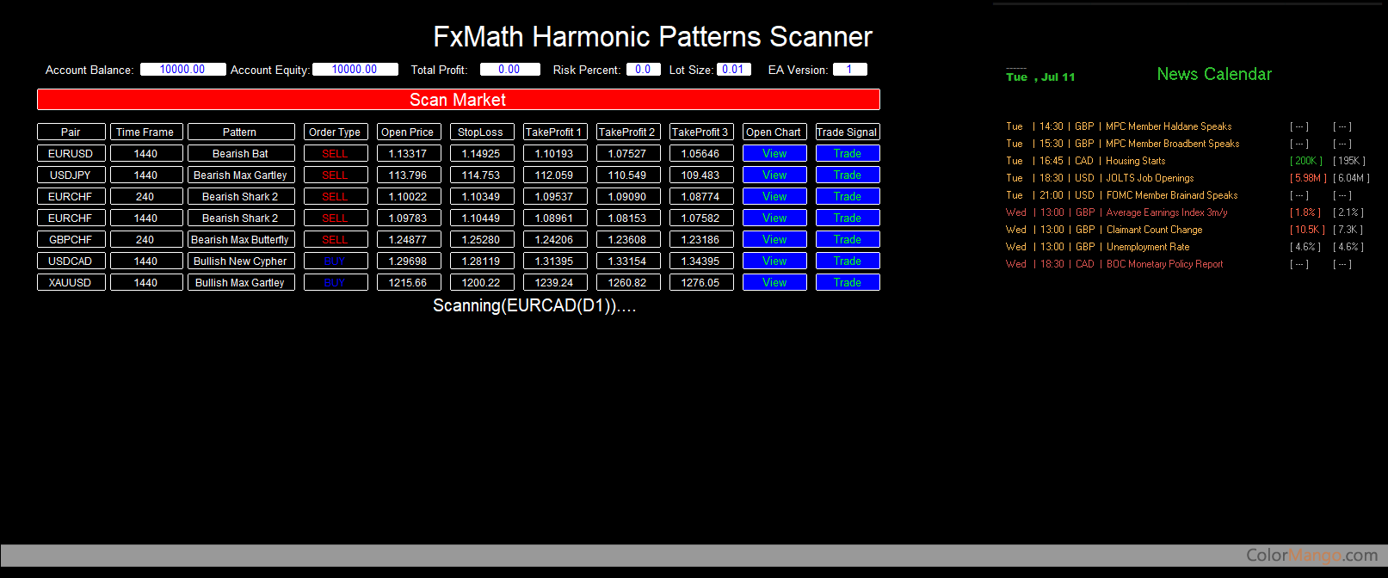Click the Housing Starts news item
The height and width of the screenshot is (578, 1388).
pyautogui.click(x=1135, y=161)
